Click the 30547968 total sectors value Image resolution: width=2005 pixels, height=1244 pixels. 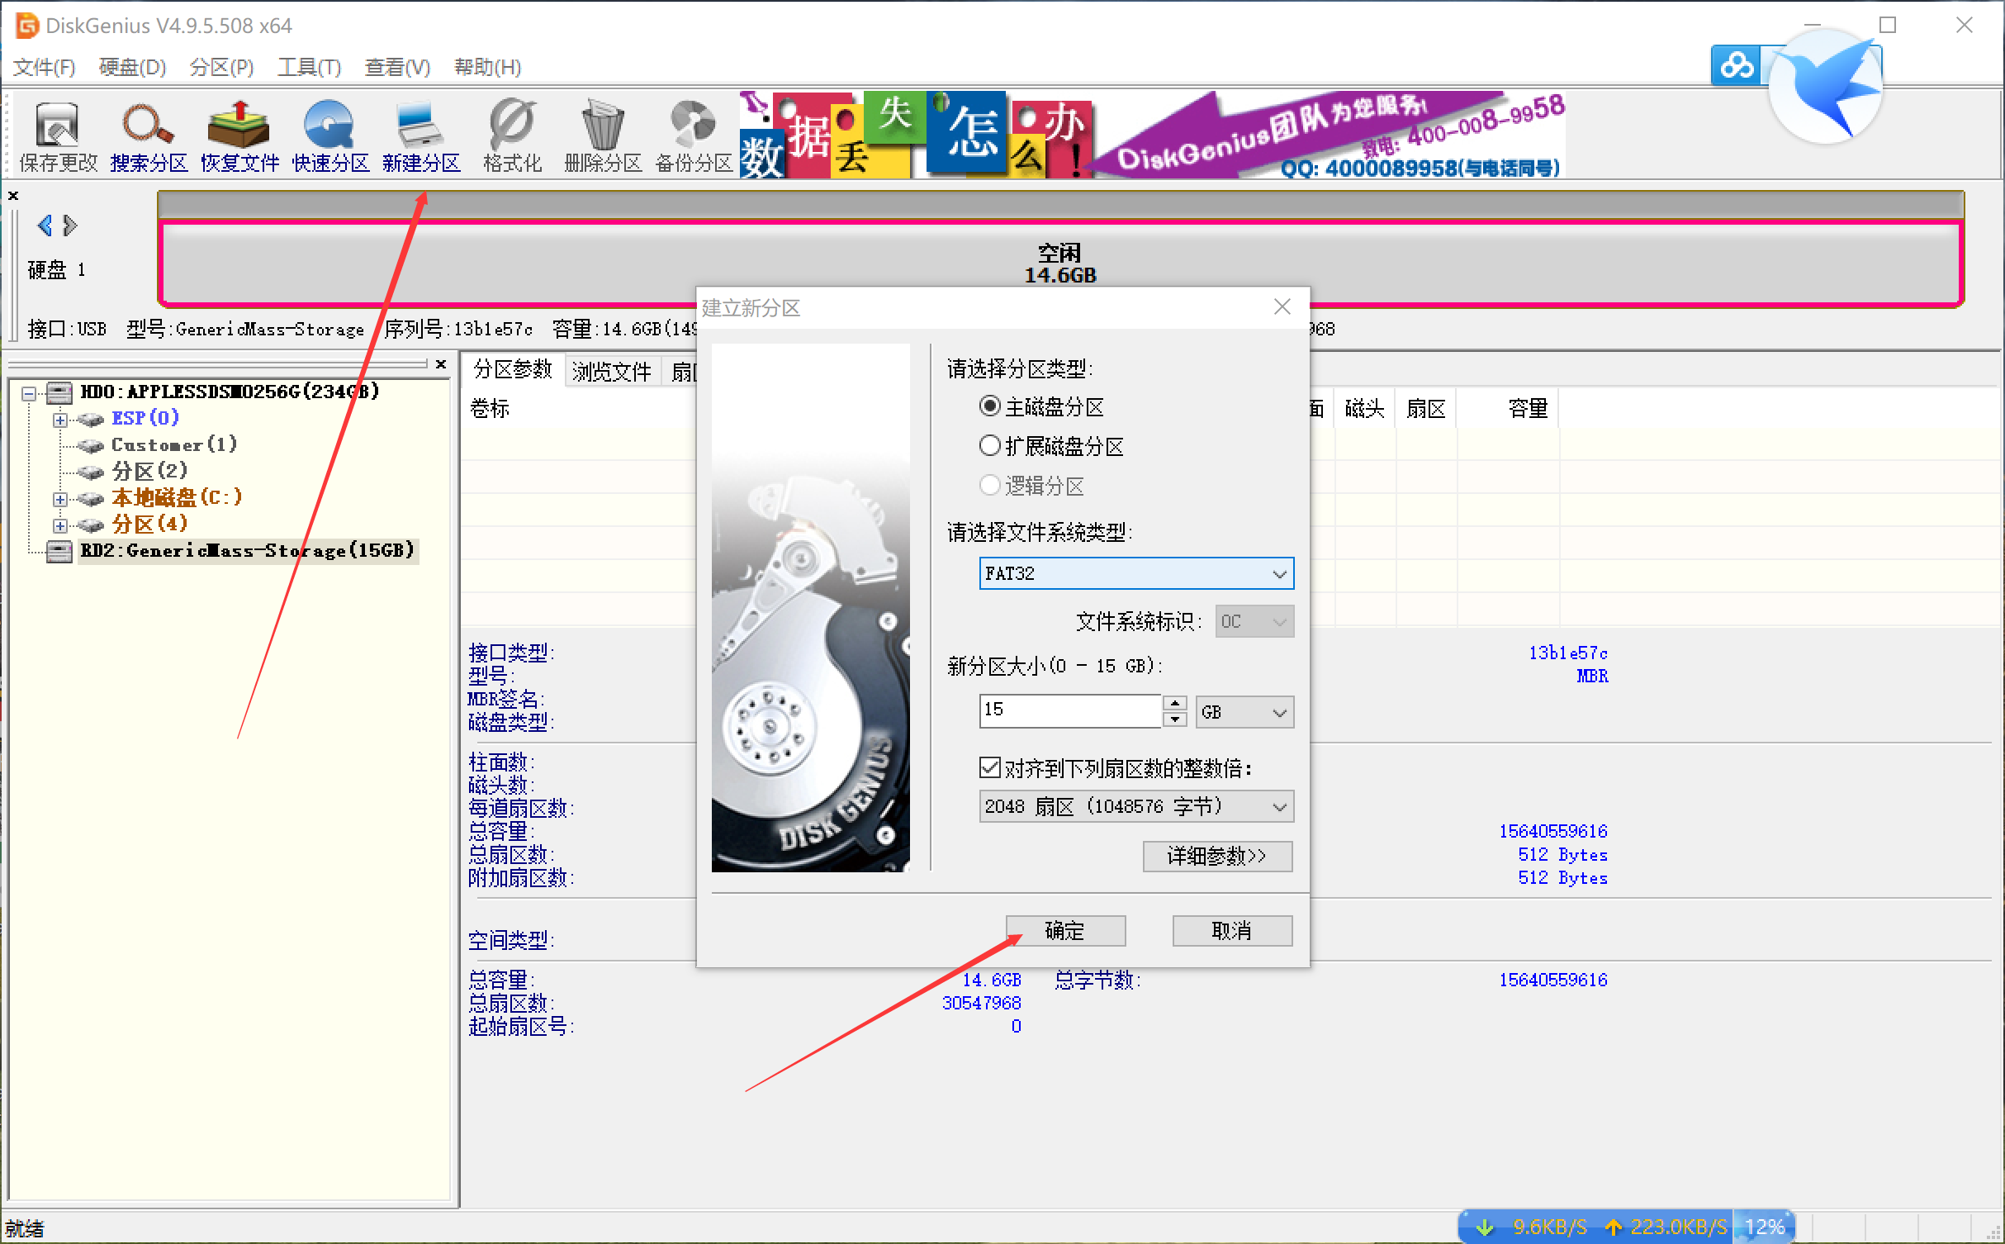(x=982, y=1003)
